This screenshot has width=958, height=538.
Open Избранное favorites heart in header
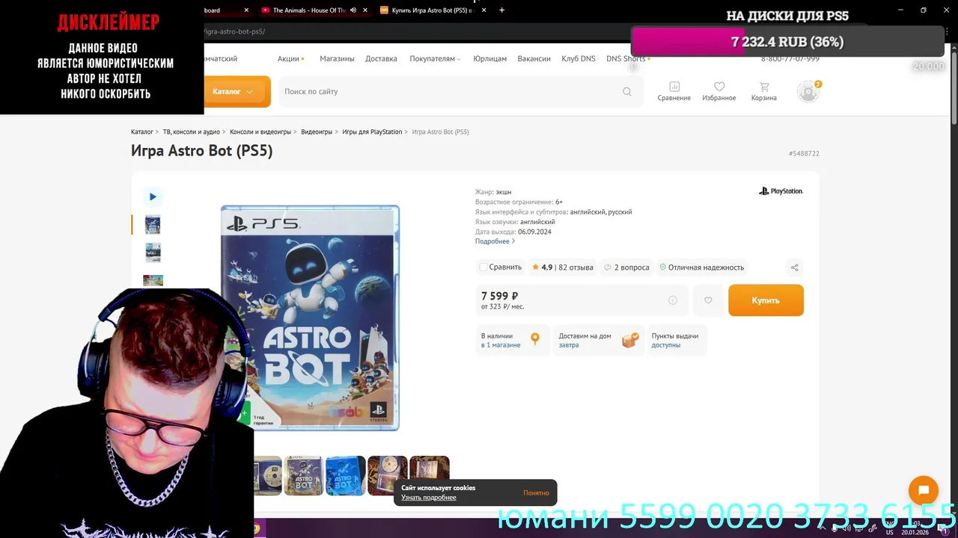pyautogui.click(x=718, y=91)
